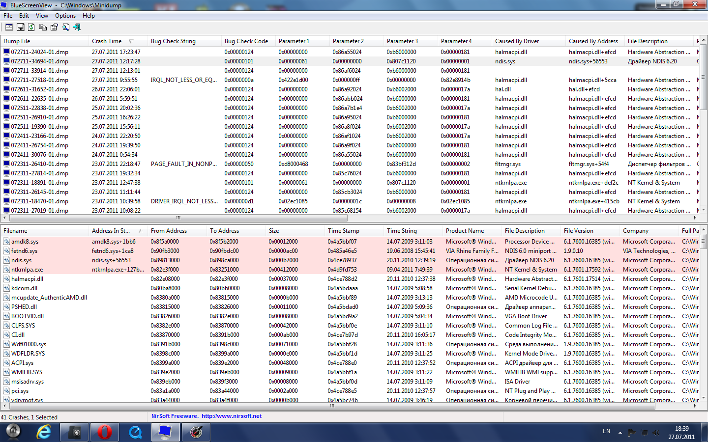Select the ntkrnlpa.exe row in lower pane
Image resolution: width=708 pixels, height=442 pixels.
pyautogui.click(x=350, y=269)
